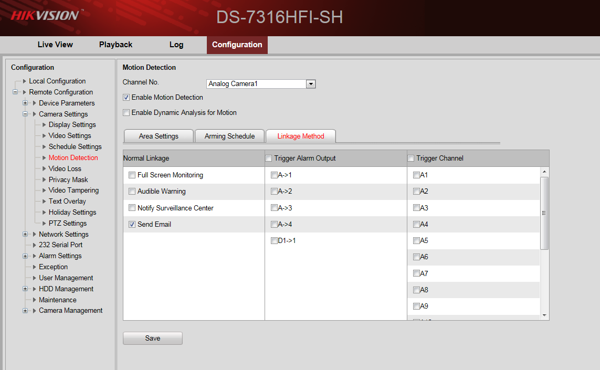Check trigger channel A8

(416, 290)
